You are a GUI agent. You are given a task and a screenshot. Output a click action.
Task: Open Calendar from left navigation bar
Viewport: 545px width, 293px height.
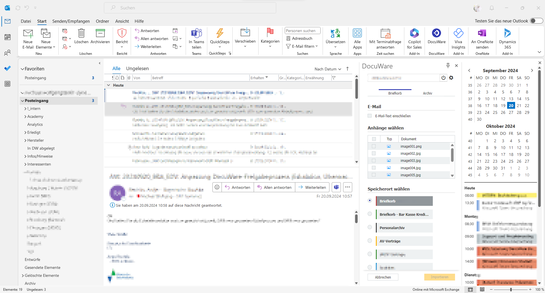[x=8, y=37]
